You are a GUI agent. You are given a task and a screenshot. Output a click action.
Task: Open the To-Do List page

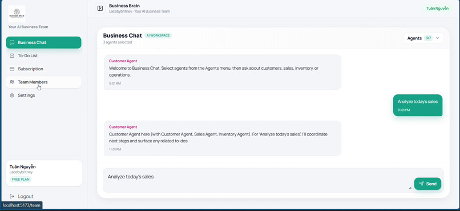pyautogui.click(x=44, y=55)
